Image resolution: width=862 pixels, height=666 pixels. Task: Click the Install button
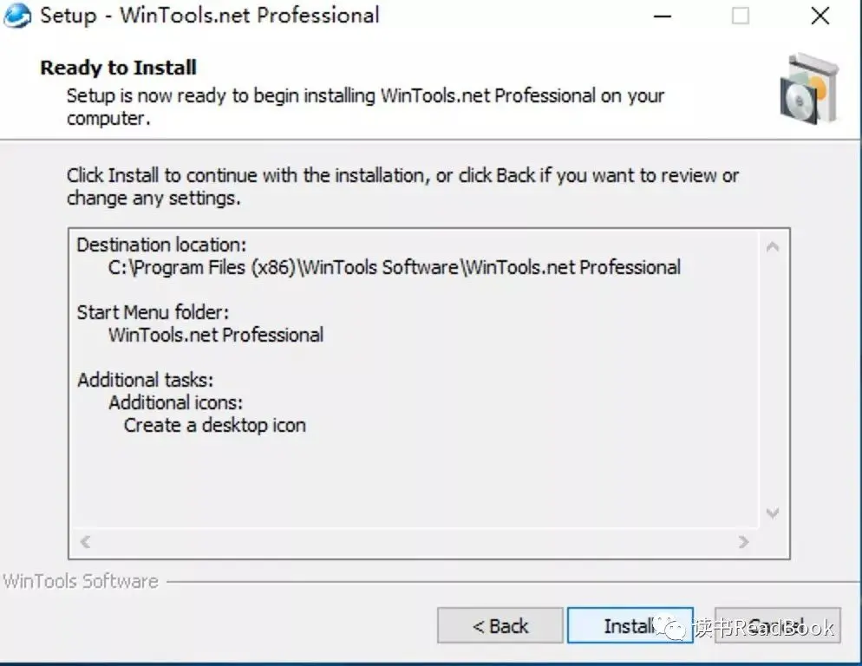click(x=630, y=625)
